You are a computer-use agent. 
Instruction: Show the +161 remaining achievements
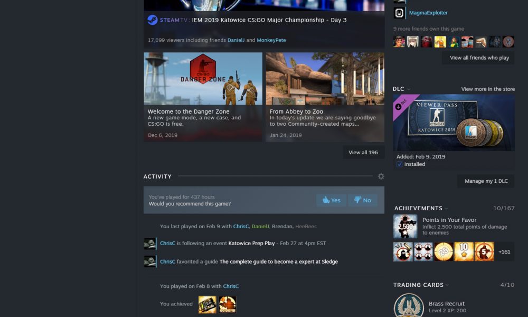pyautogui.click(x=504, y=251)
